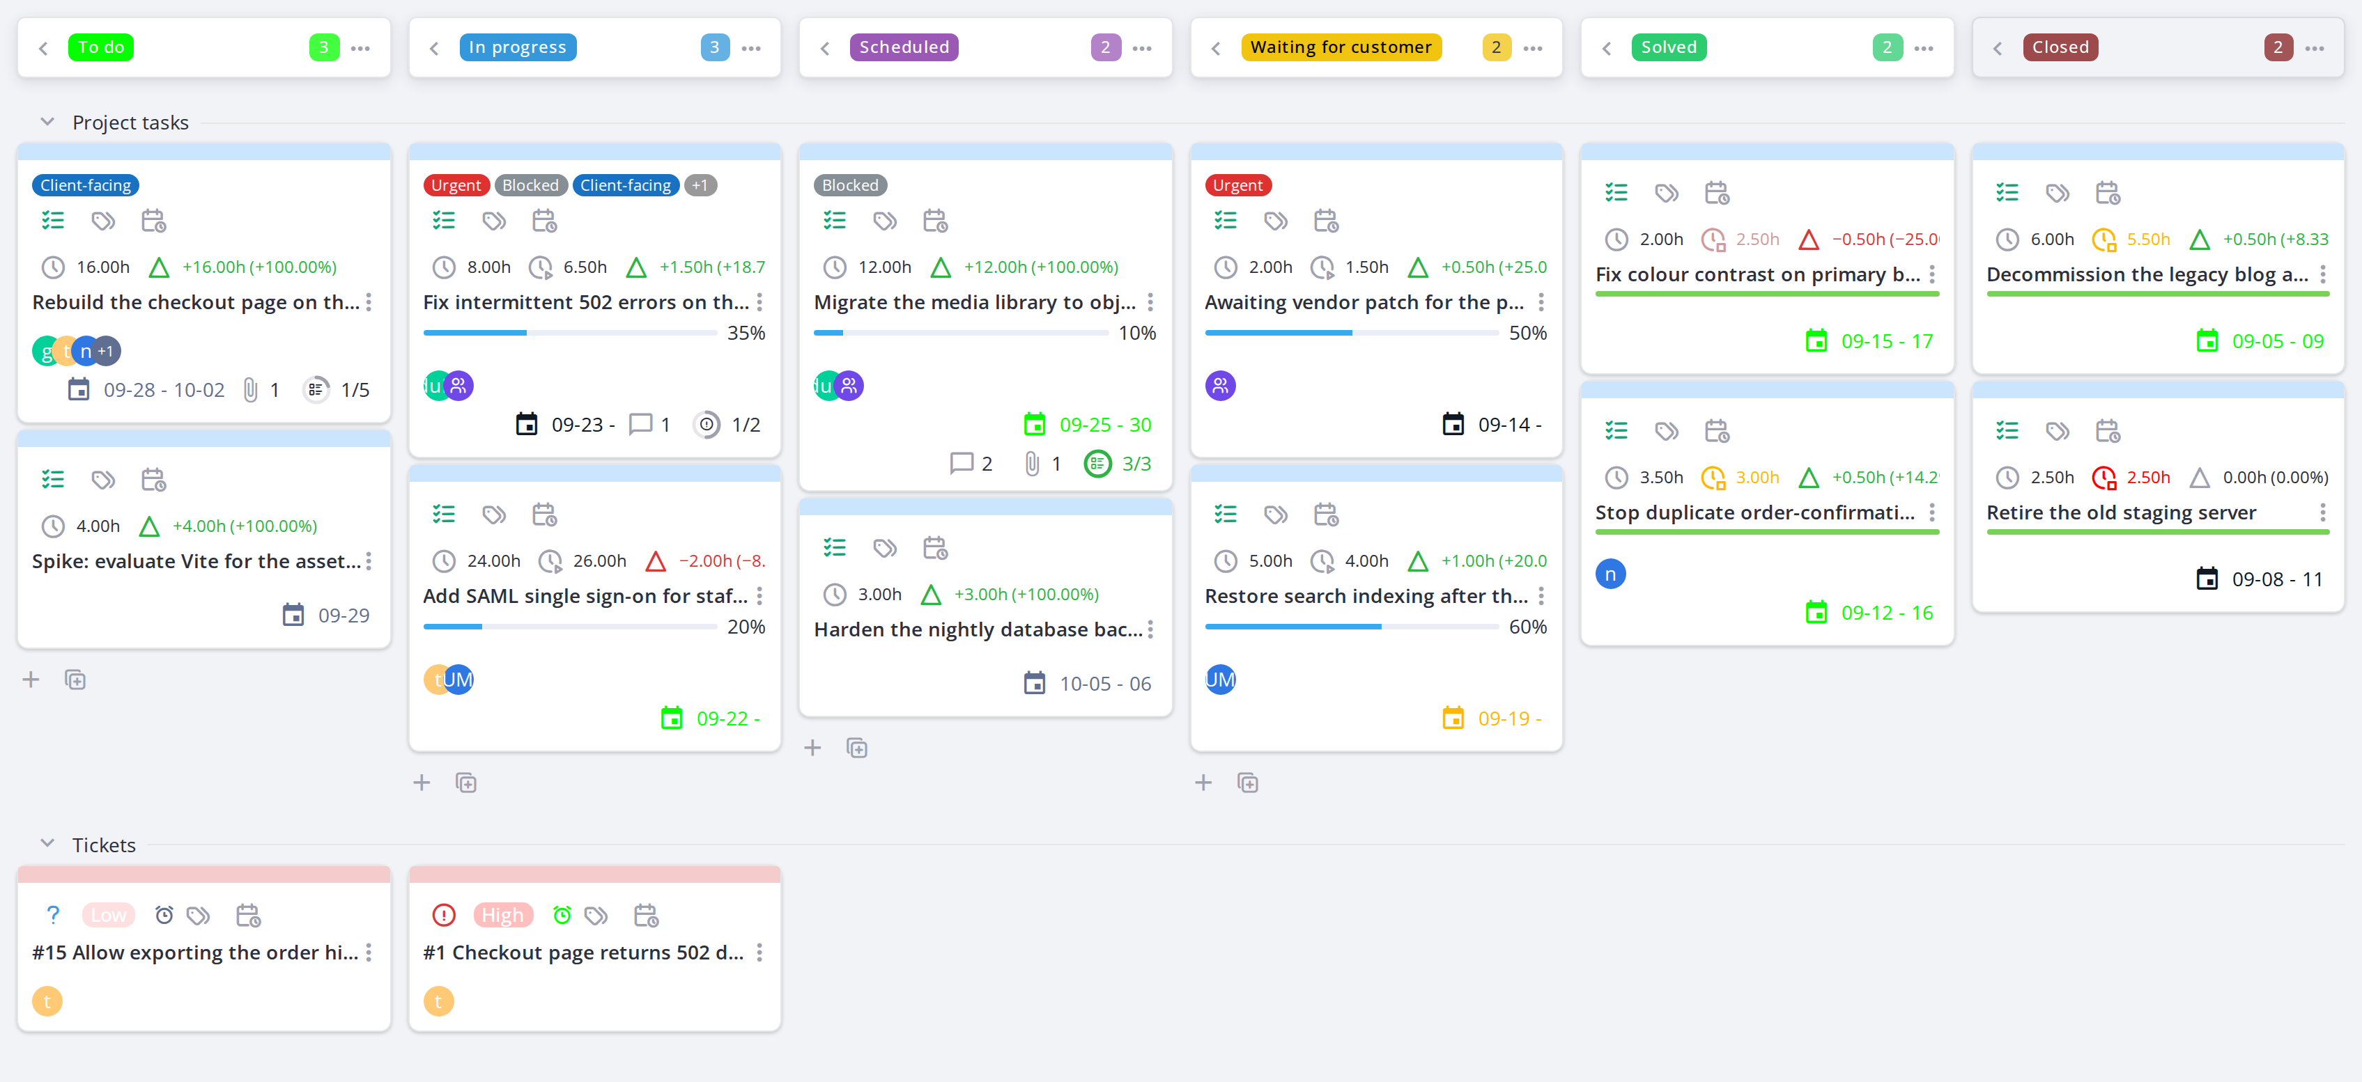Collapse the Closed column arrow
2362x1082 pixels.
tap(1998, 49)
